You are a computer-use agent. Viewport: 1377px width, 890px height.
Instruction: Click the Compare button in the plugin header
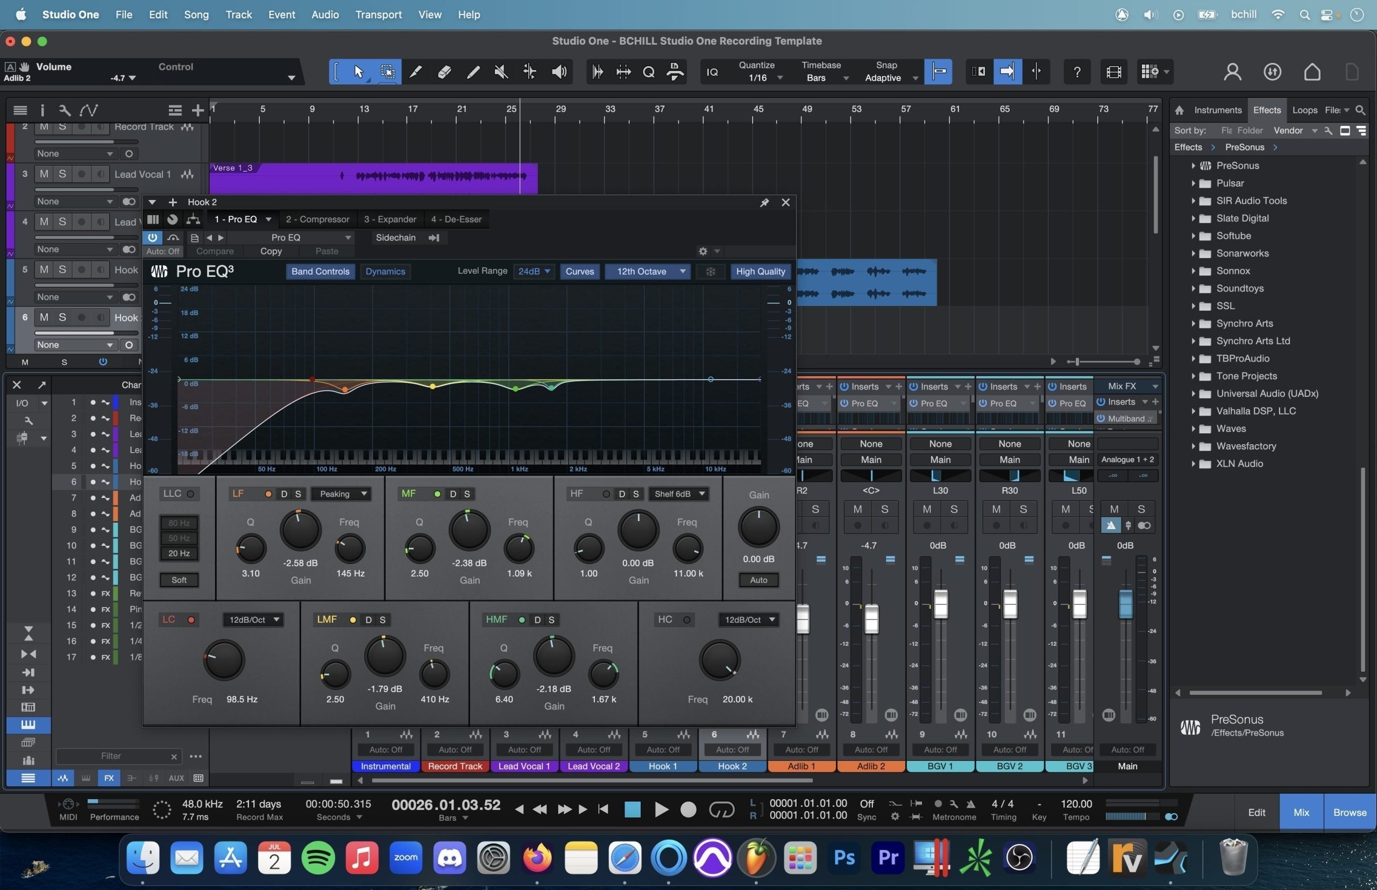click(215, 251)
